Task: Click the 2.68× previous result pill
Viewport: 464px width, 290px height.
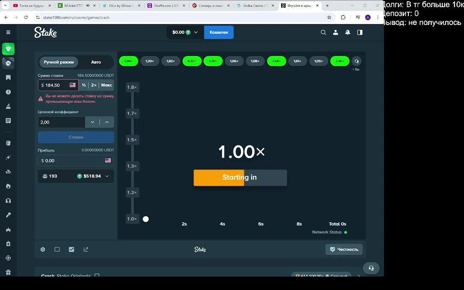Action: 276,61
